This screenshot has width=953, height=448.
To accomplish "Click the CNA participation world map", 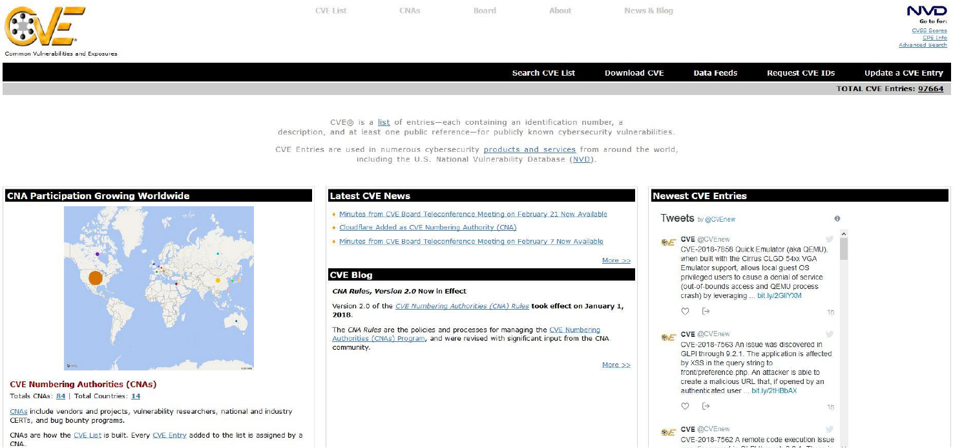I will tap(159, 288).
